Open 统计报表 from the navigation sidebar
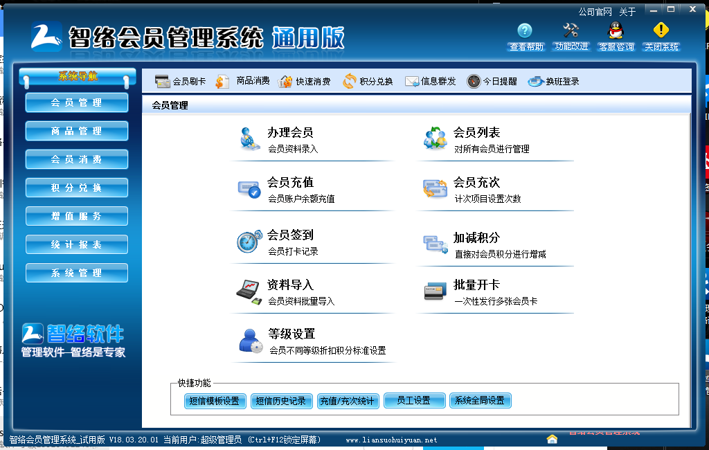709x450 pixels. tap(76, 244)
